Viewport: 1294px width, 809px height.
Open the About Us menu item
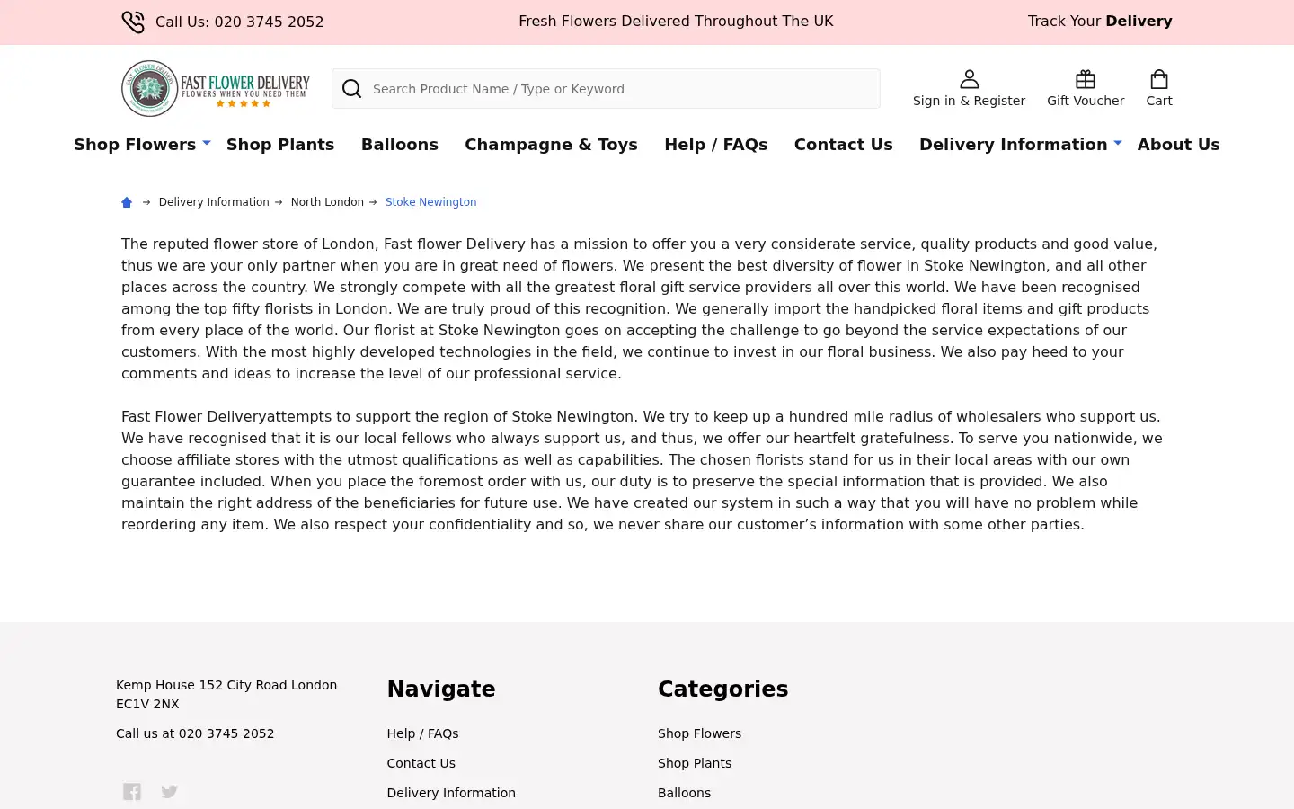click(x=1179, y=145)
